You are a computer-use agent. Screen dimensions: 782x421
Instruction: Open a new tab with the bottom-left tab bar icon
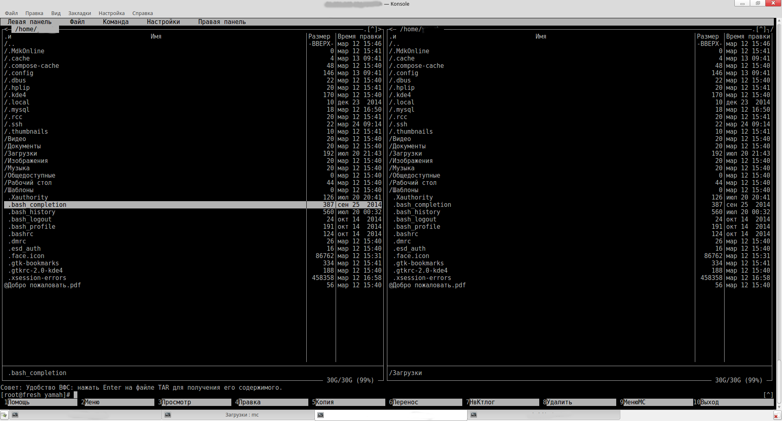(x=4, y=415)
